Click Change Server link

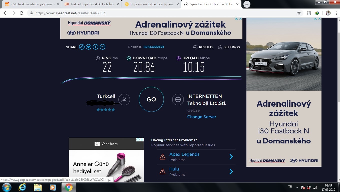tap(202, 117)
